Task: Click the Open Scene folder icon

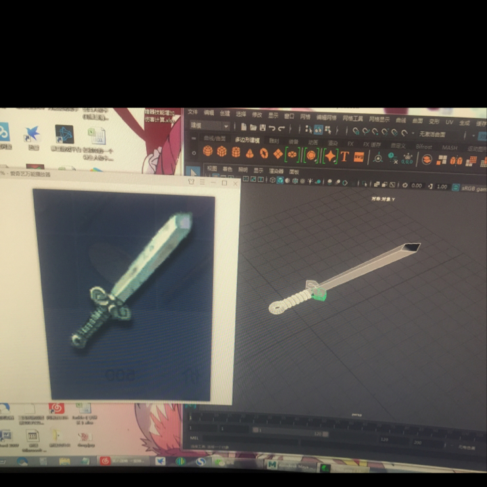Action: click(x=253, y=127)
